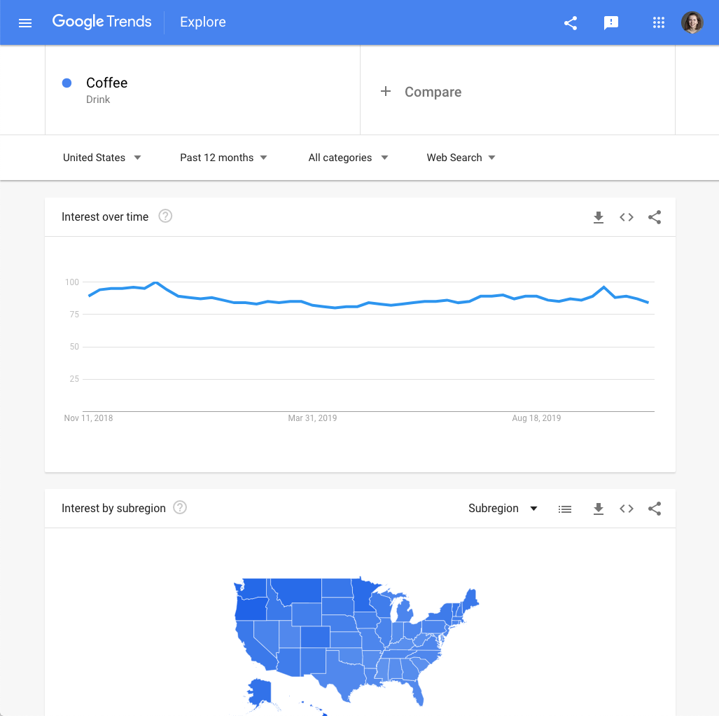Download Interest by subregion data
Screen dimensions: 719x716
click(x=599, y=509)
